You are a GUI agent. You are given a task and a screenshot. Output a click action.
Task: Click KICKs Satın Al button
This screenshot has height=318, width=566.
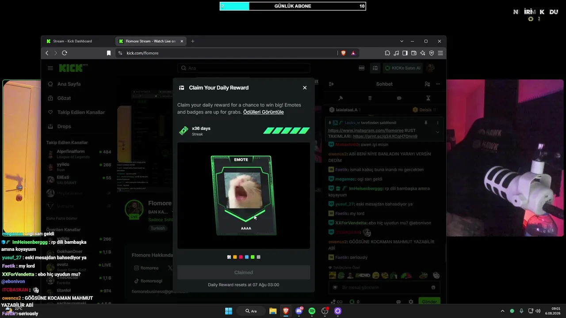click(402, 68)
